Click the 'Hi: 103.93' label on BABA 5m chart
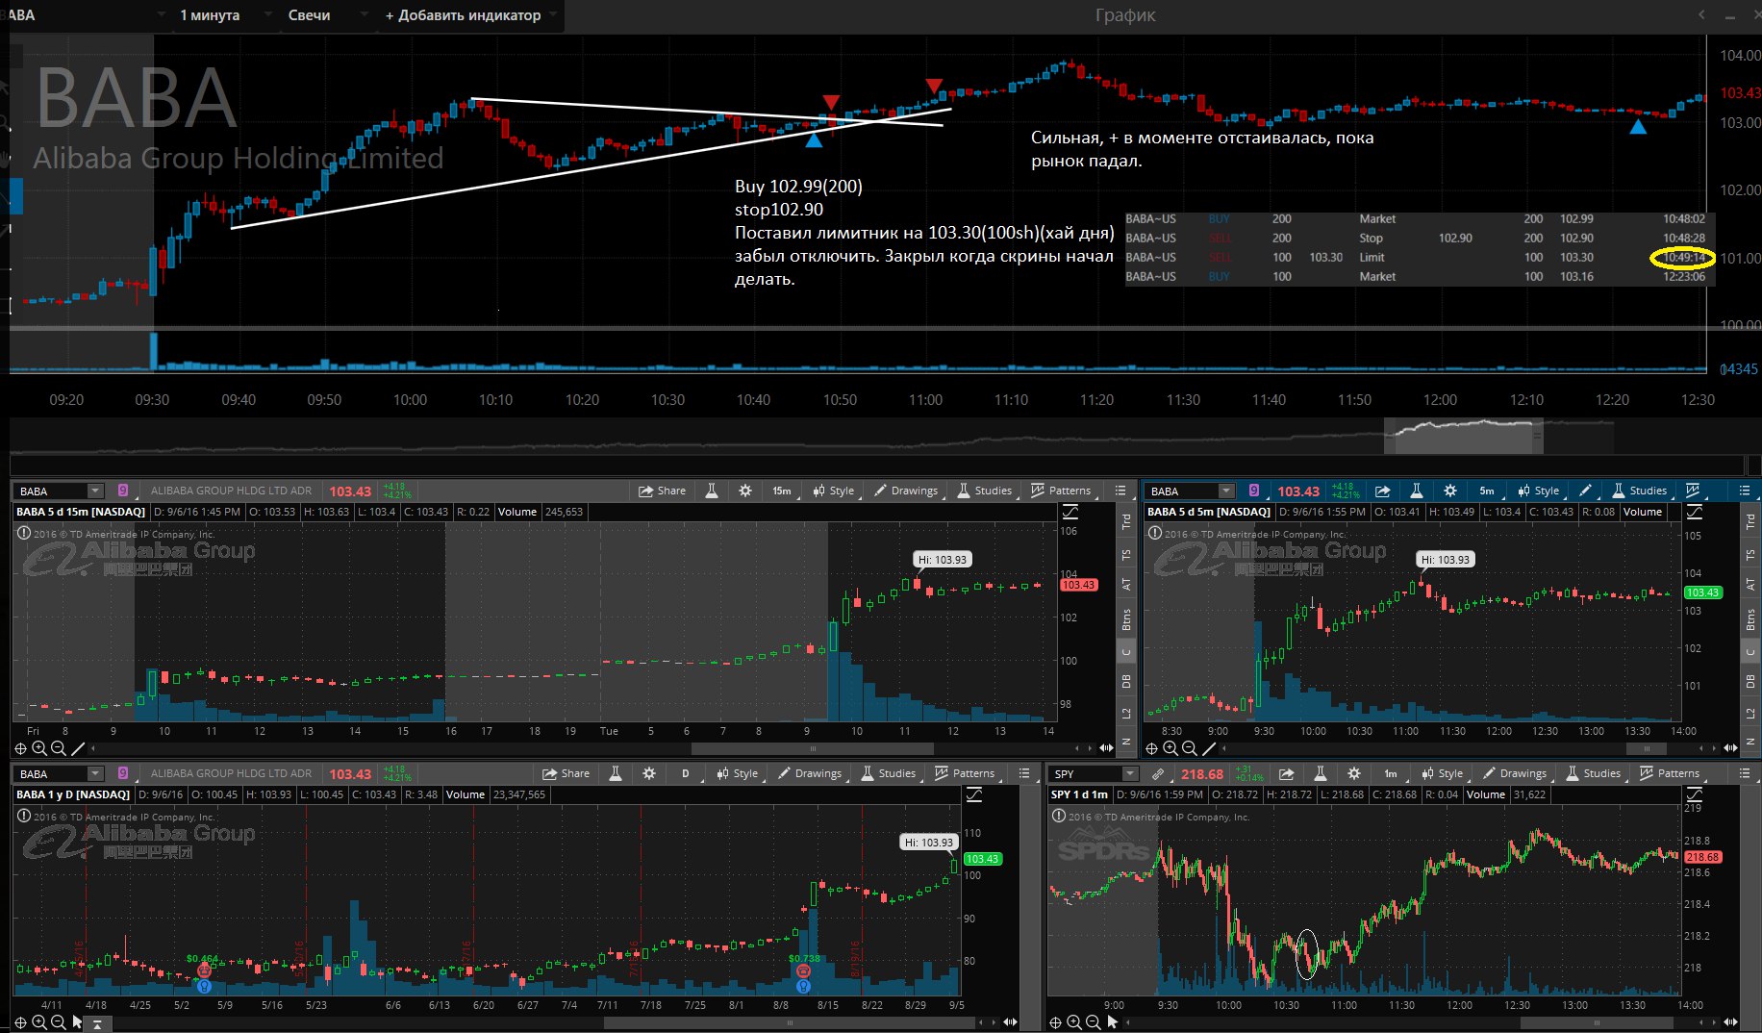This screenshot has width=1762, height=1033. pyautogui.click(x=1446, y=559)
